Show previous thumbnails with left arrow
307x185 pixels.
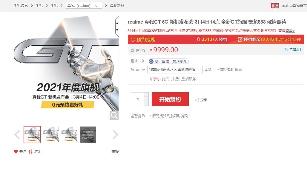click(x=17, y=135)
